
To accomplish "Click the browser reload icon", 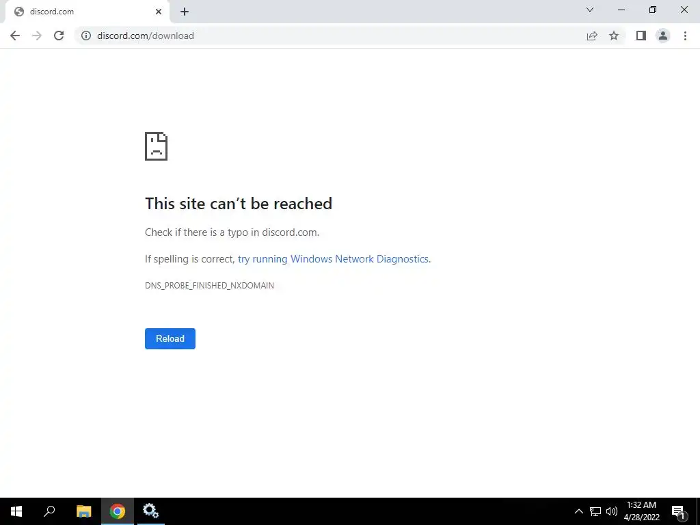I will [x=59, y=36].
